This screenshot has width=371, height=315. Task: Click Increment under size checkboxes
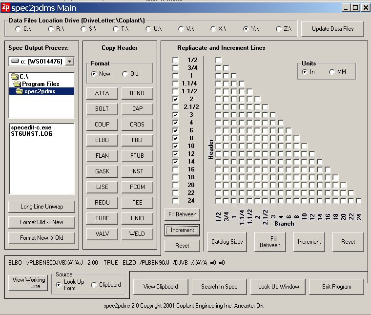click(x=182, y=230)
